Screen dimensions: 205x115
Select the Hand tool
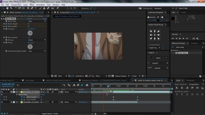[x=7, y=8]
